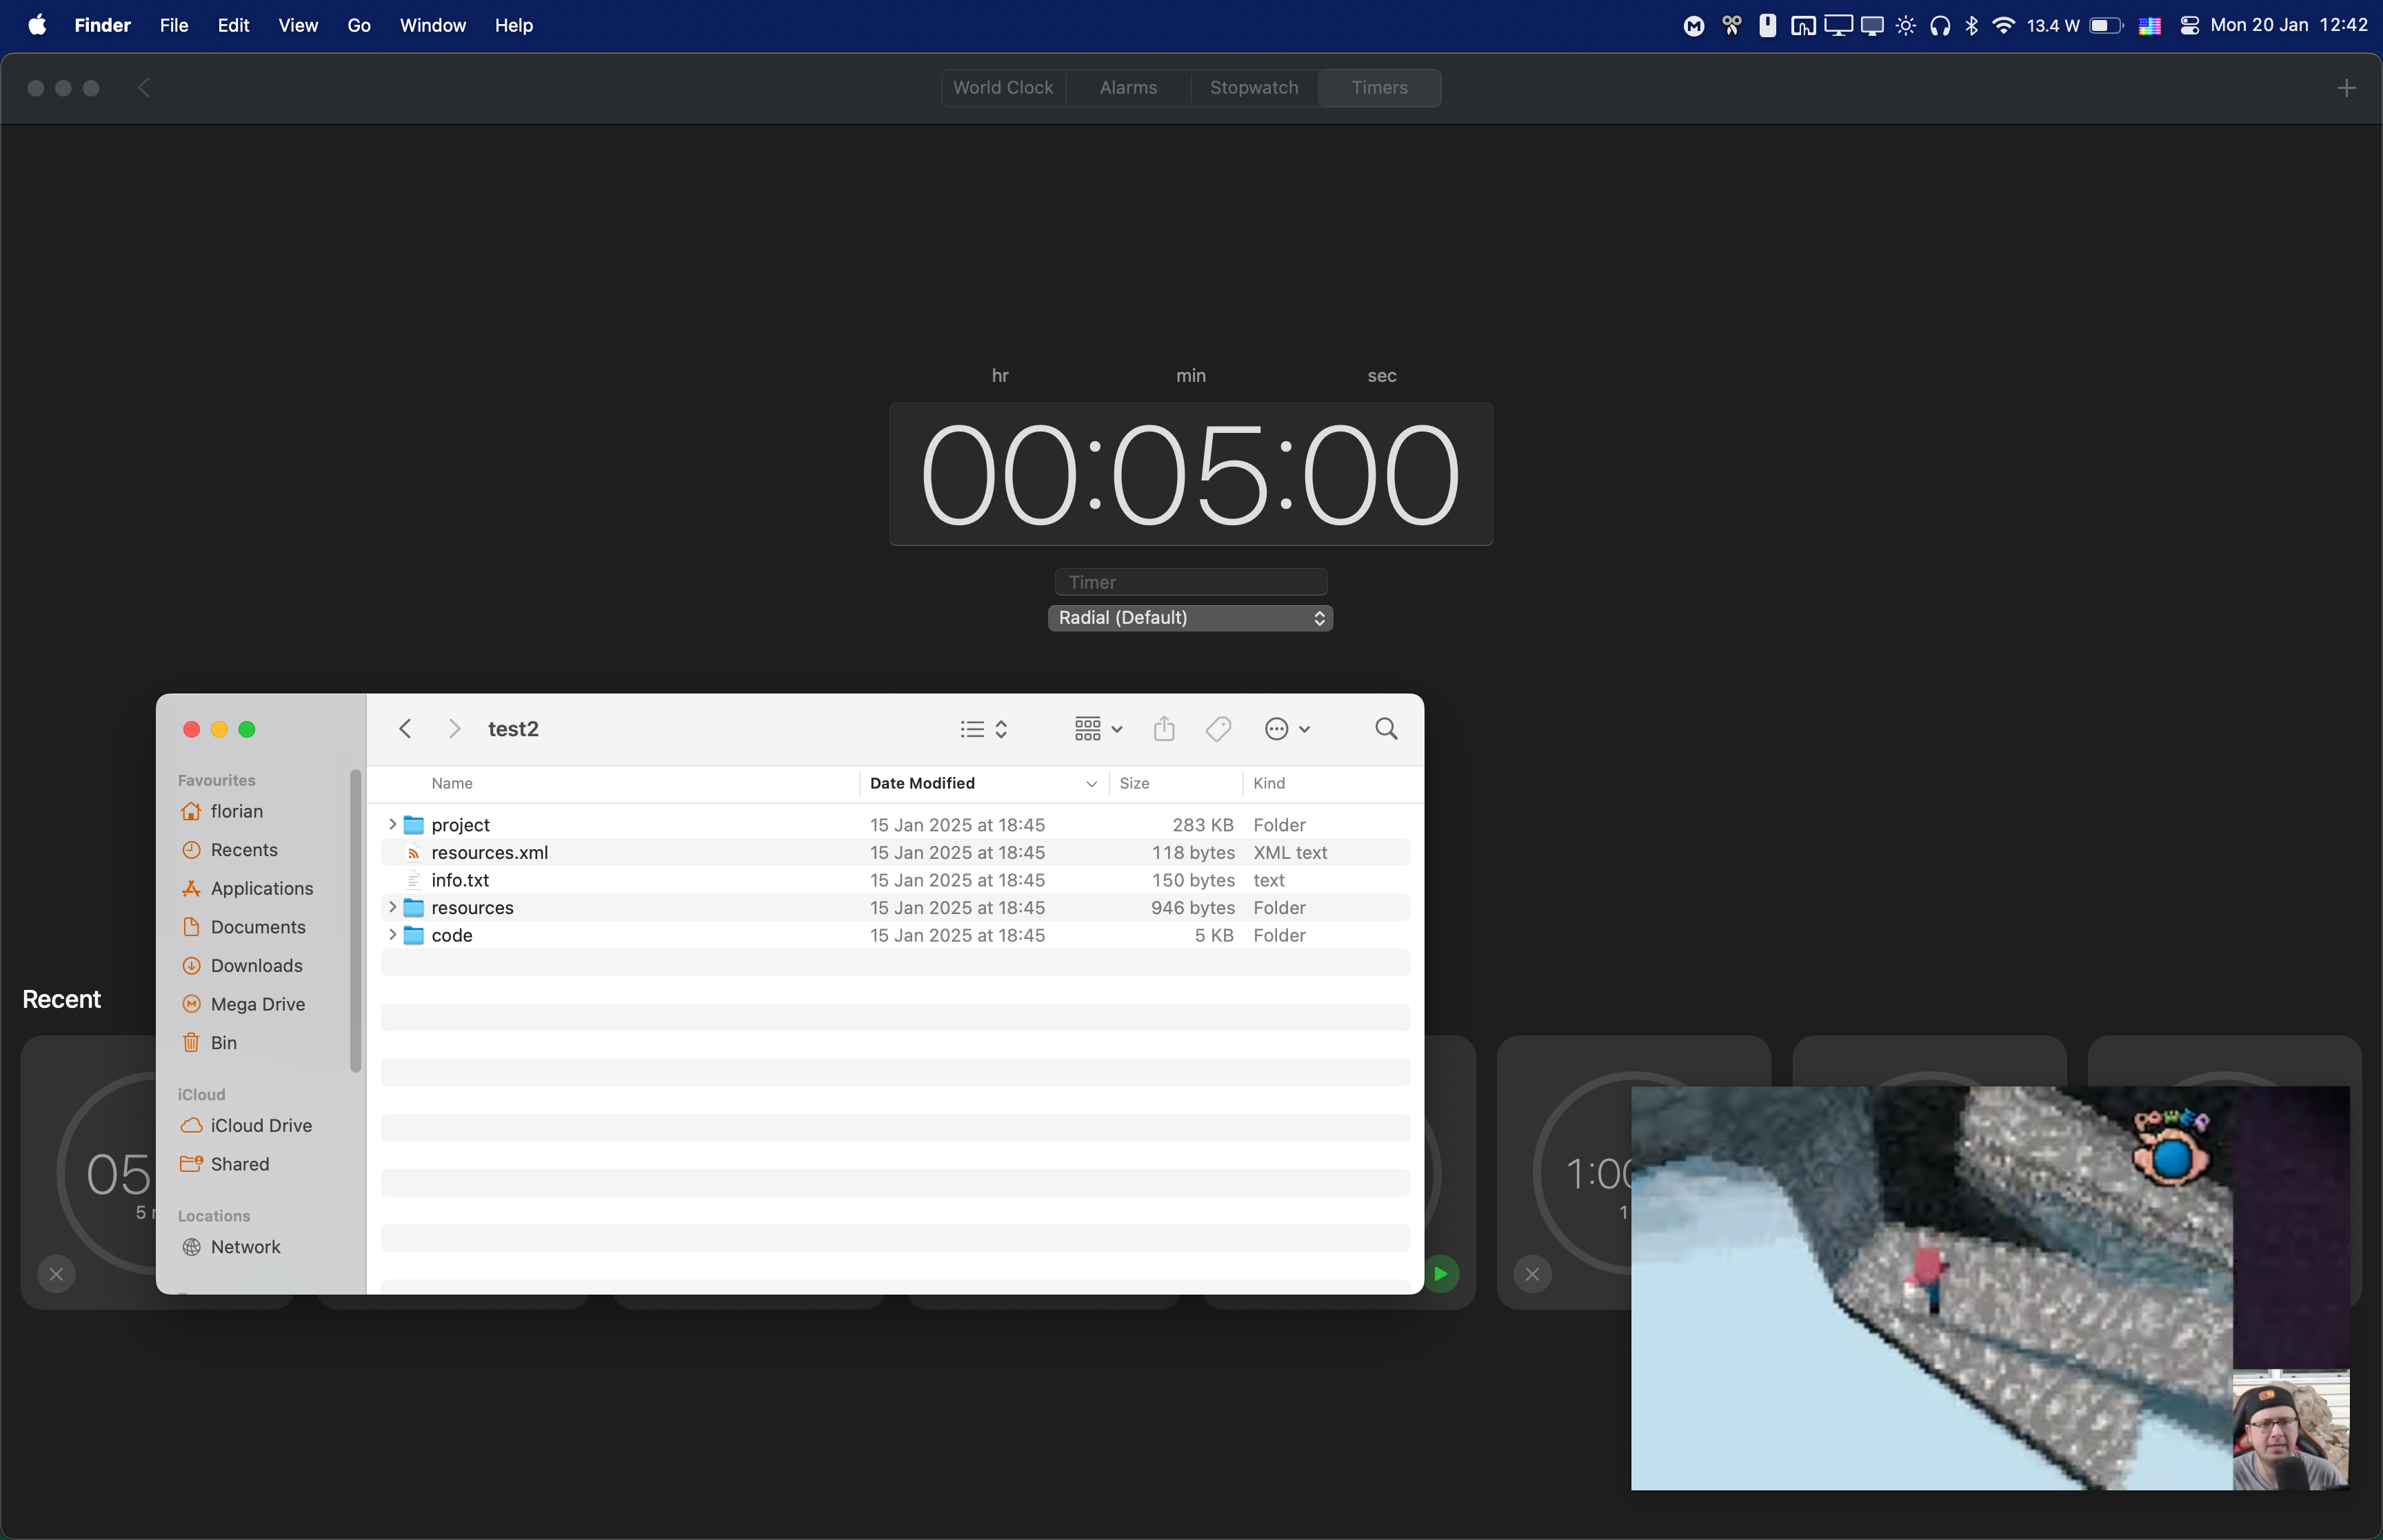
Task: Add a new timer with plus icon
Action: coord(2346,88)
